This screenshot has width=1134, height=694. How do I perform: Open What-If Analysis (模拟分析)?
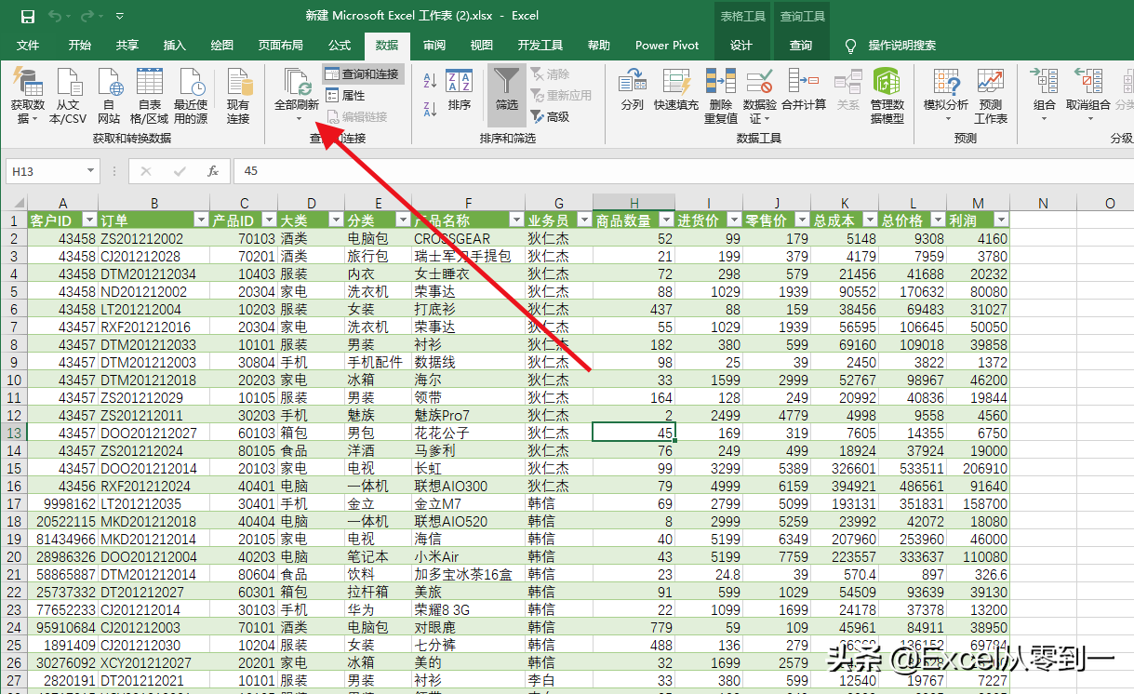click(946, 96)
